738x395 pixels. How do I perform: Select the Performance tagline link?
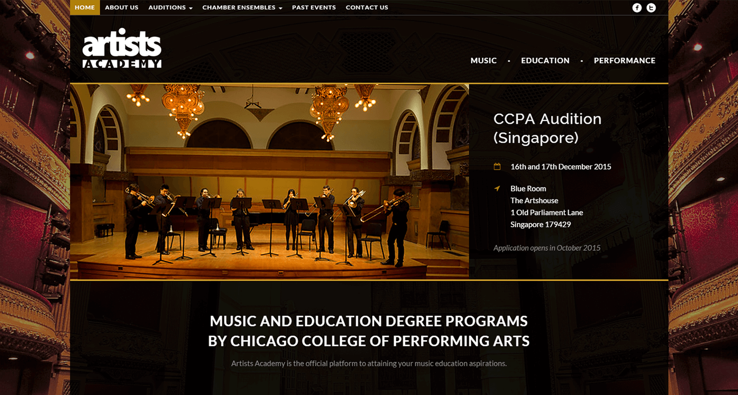tap(625, 61)
